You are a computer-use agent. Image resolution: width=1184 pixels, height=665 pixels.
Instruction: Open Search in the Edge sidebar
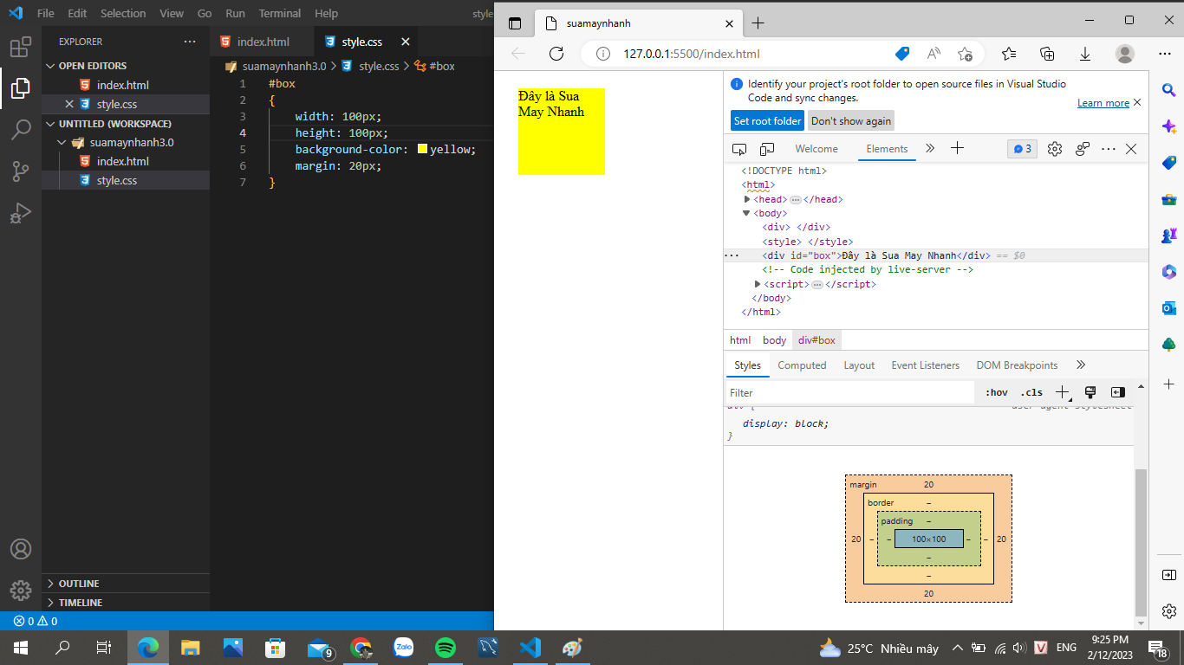[1169, 90]
